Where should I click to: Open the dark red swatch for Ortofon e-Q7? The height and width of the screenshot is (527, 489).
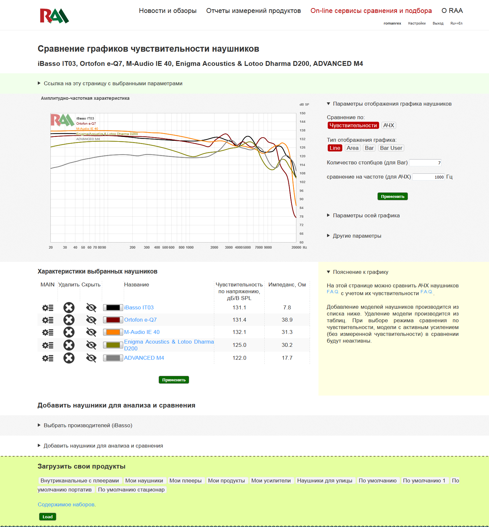click(113, 320)
